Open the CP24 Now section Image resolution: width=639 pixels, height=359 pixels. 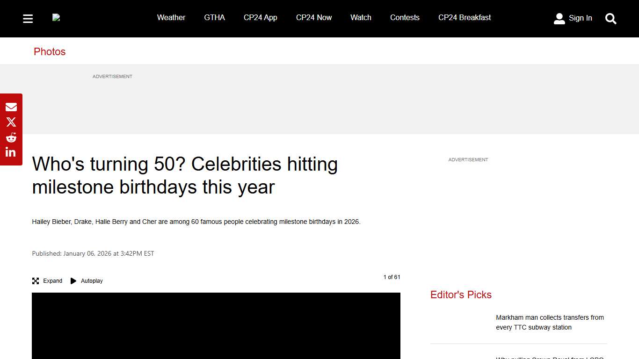pyautogui.click(x=314, y=17)
